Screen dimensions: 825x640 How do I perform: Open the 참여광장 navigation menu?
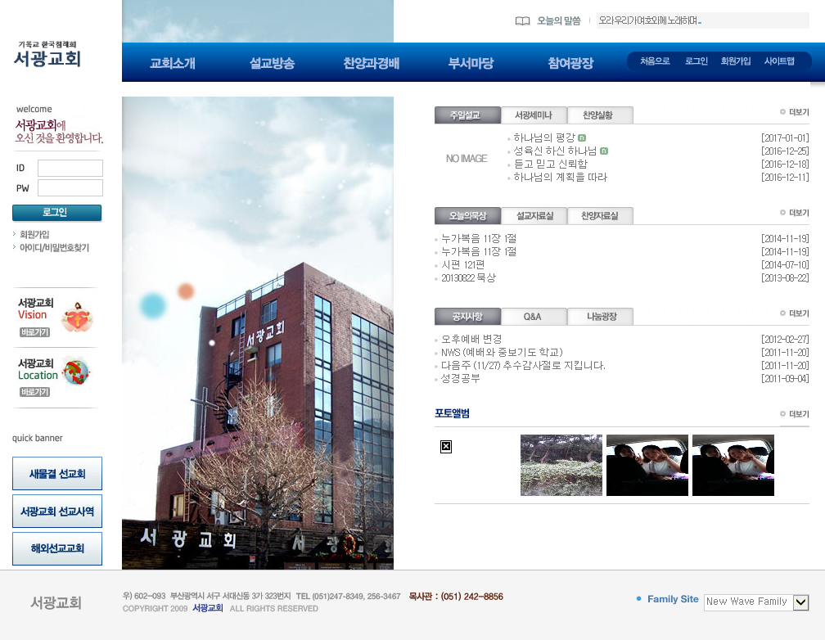point(570,63)
